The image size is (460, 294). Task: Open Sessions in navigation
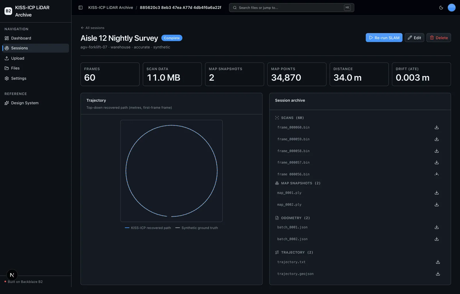[x=36, y=48]
